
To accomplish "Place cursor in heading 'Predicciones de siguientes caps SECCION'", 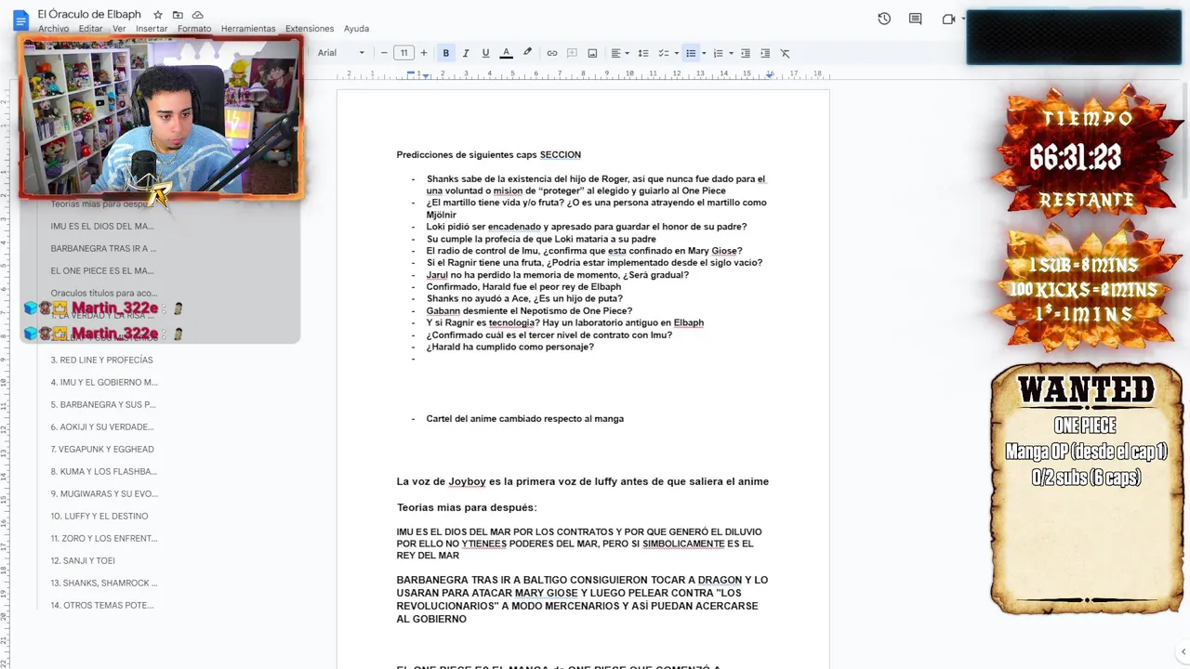I will tap(488, 155).
